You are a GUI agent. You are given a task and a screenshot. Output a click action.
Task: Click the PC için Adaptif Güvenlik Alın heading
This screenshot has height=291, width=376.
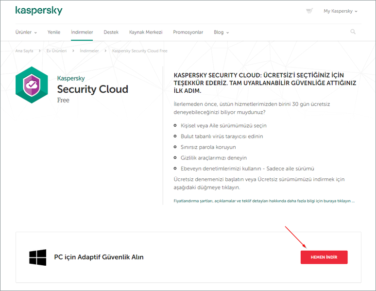pos(99,257)
